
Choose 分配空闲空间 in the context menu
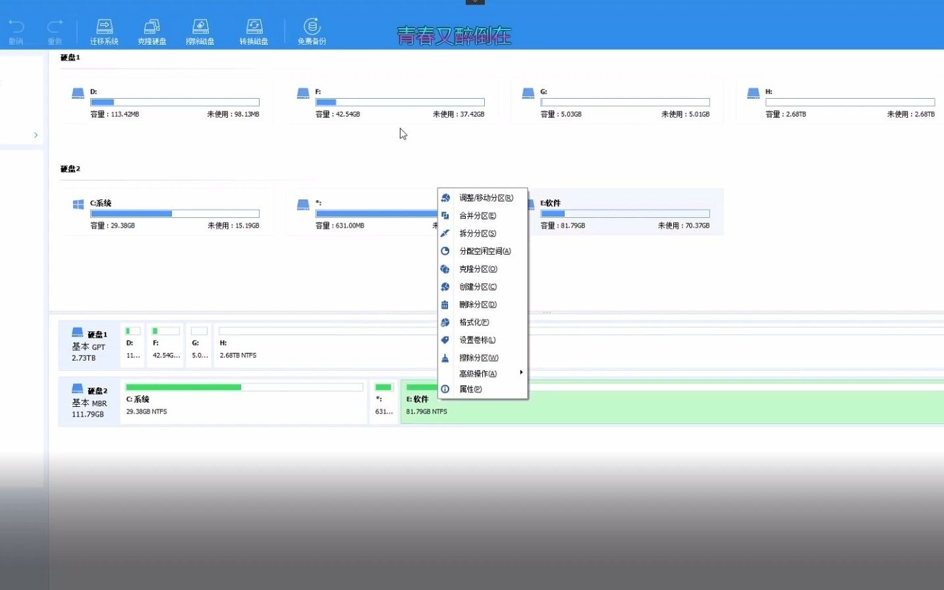click(483, 251)
